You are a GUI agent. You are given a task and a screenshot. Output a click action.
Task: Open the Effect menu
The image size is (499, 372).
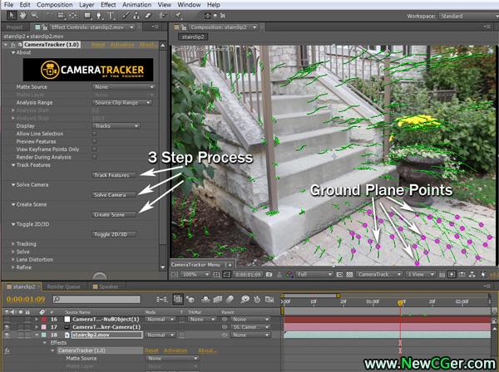(x=108, y=5)
